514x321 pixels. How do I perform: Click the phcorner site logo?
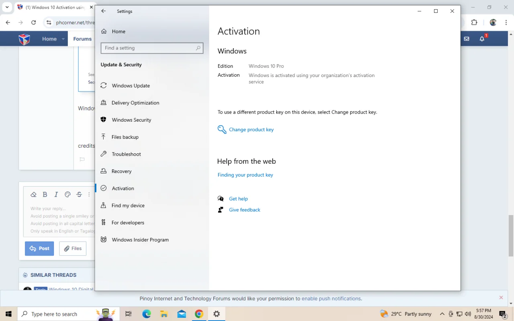coord(24,39)
